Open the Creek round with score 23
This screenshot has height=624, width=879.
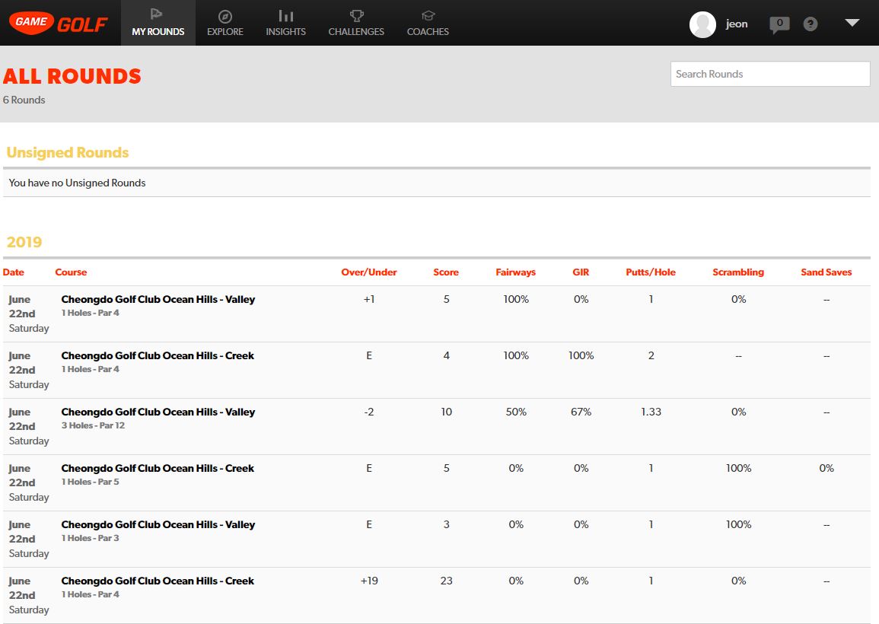tap(158, 581)
